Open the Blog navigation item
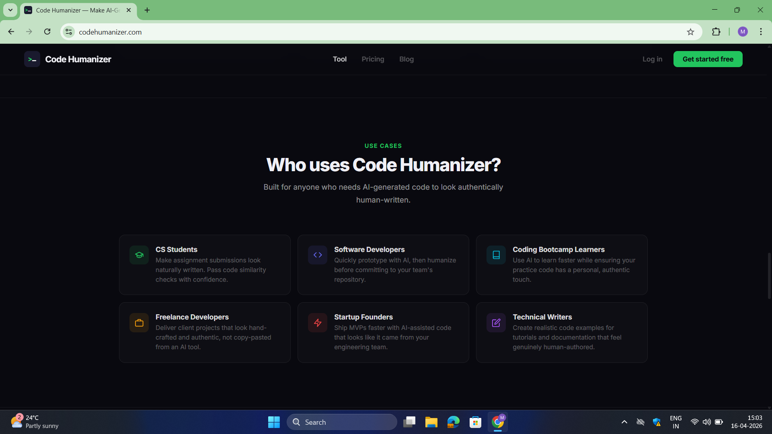The height and width of the screenshot is (434, 772). pos(406,59)
